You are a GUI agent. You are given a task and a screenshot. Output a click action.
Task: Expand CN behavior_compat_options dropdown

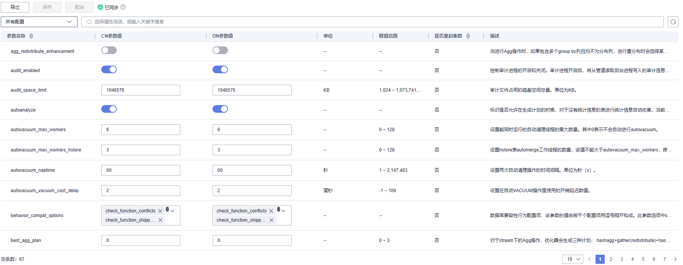(173, 211)
